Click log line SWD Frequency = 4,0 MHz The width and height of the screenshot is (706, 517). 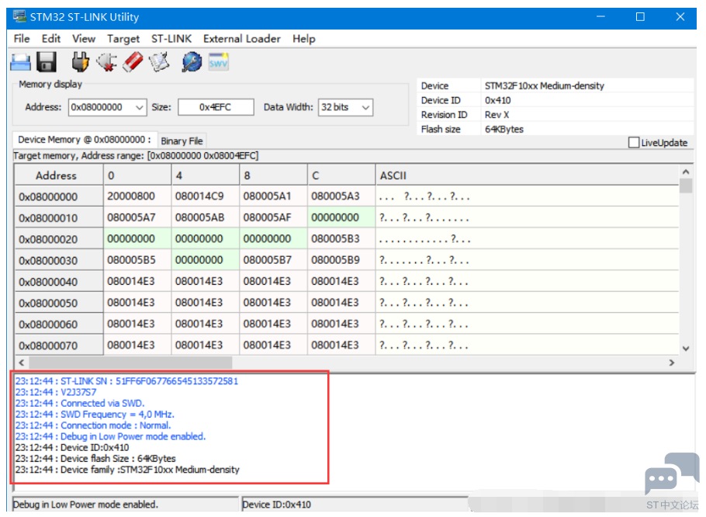point(95,415)
